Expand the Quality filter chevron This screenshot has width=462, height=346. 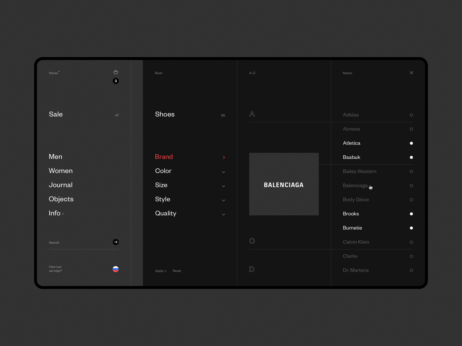tap(223, 215)
